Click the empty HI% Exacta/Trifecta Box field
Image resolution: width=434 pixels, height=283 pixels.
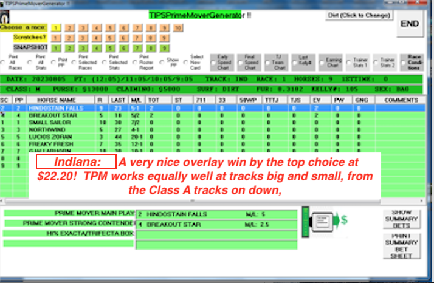217,234
